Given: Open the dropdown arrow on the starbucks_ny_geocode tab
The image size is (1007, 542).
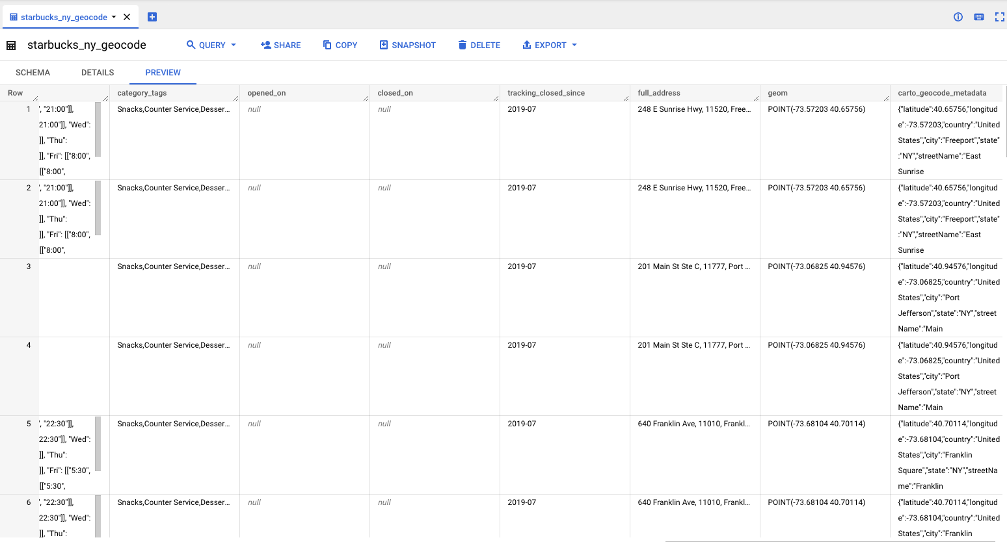Looking at the screenshot, I should [114, 17].
